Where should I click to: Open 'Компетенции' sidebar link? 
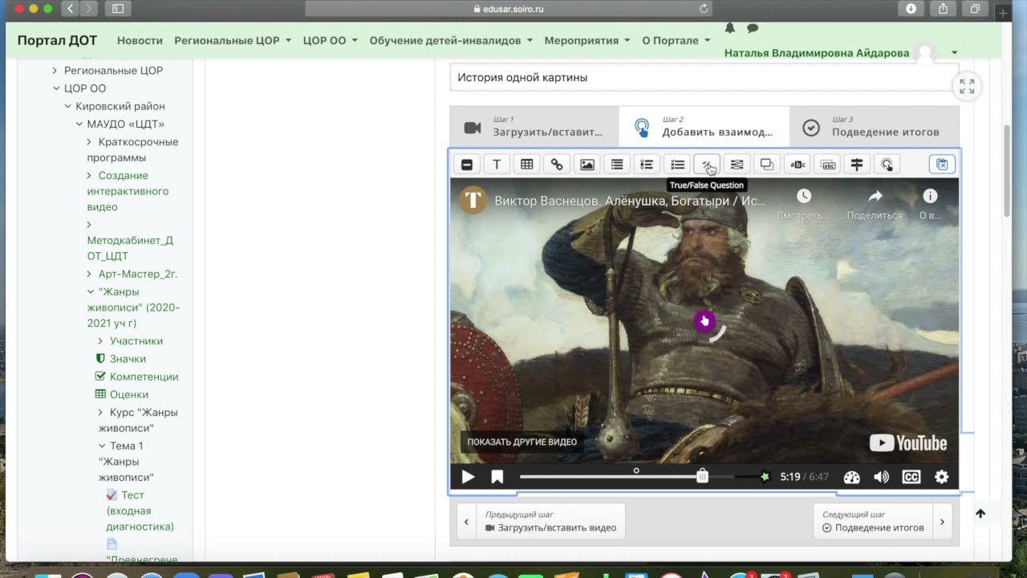(x=144, y=377)
